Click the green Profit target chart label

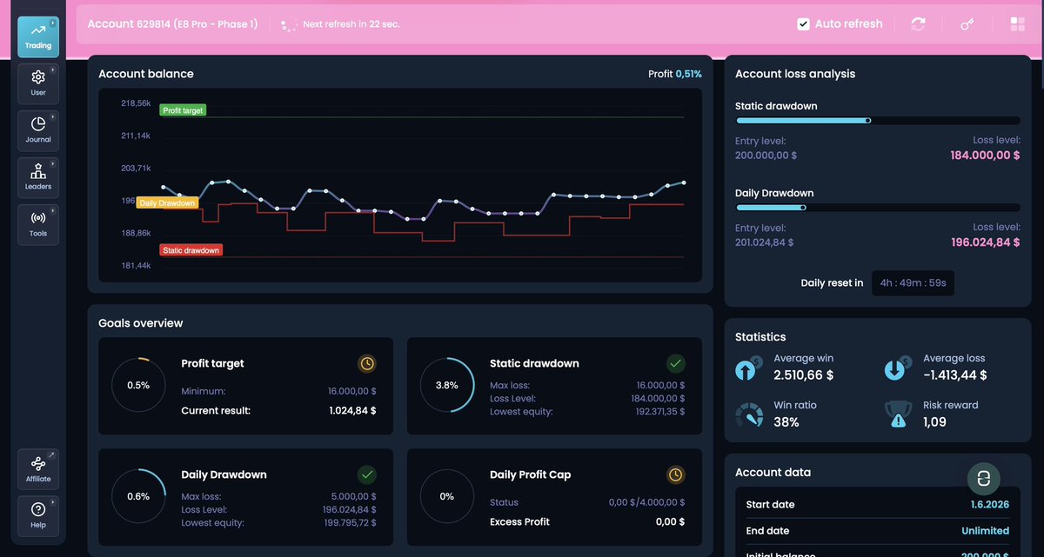click(x=183, y=110)
